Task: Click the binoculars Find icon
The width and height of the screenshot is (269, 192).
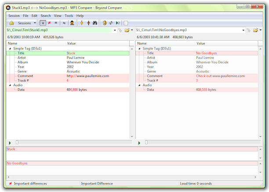Action: pos(95,23)
